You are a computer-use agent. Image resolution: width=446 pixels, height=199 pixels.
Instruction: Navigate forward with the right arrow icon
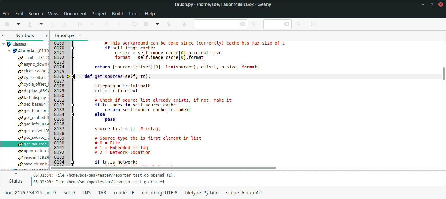[x=118, y=24]
